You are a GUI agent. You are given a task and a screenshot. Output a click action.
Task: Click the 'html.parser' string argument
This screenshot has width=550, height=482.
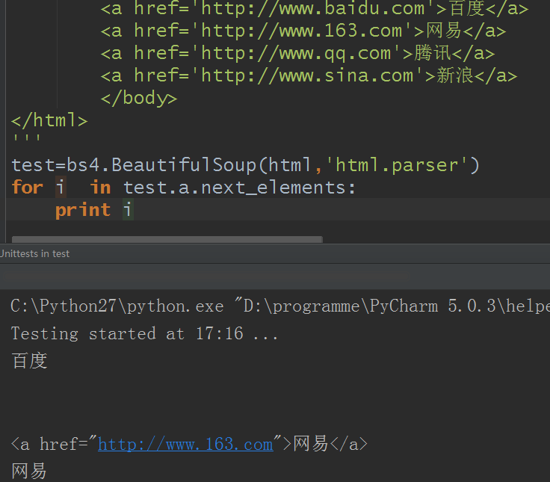pos(397,165)
